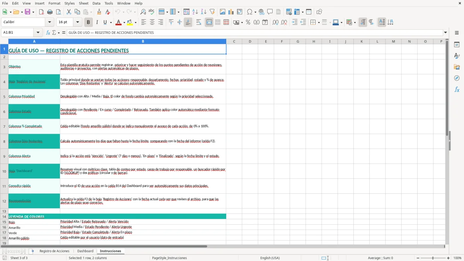Add decimal place icon

coord(275,22)
